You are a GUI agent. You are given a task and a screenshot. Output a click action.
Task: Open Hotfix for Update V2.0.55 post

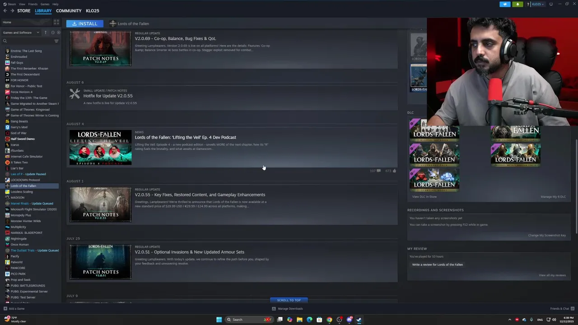[108, 96]
